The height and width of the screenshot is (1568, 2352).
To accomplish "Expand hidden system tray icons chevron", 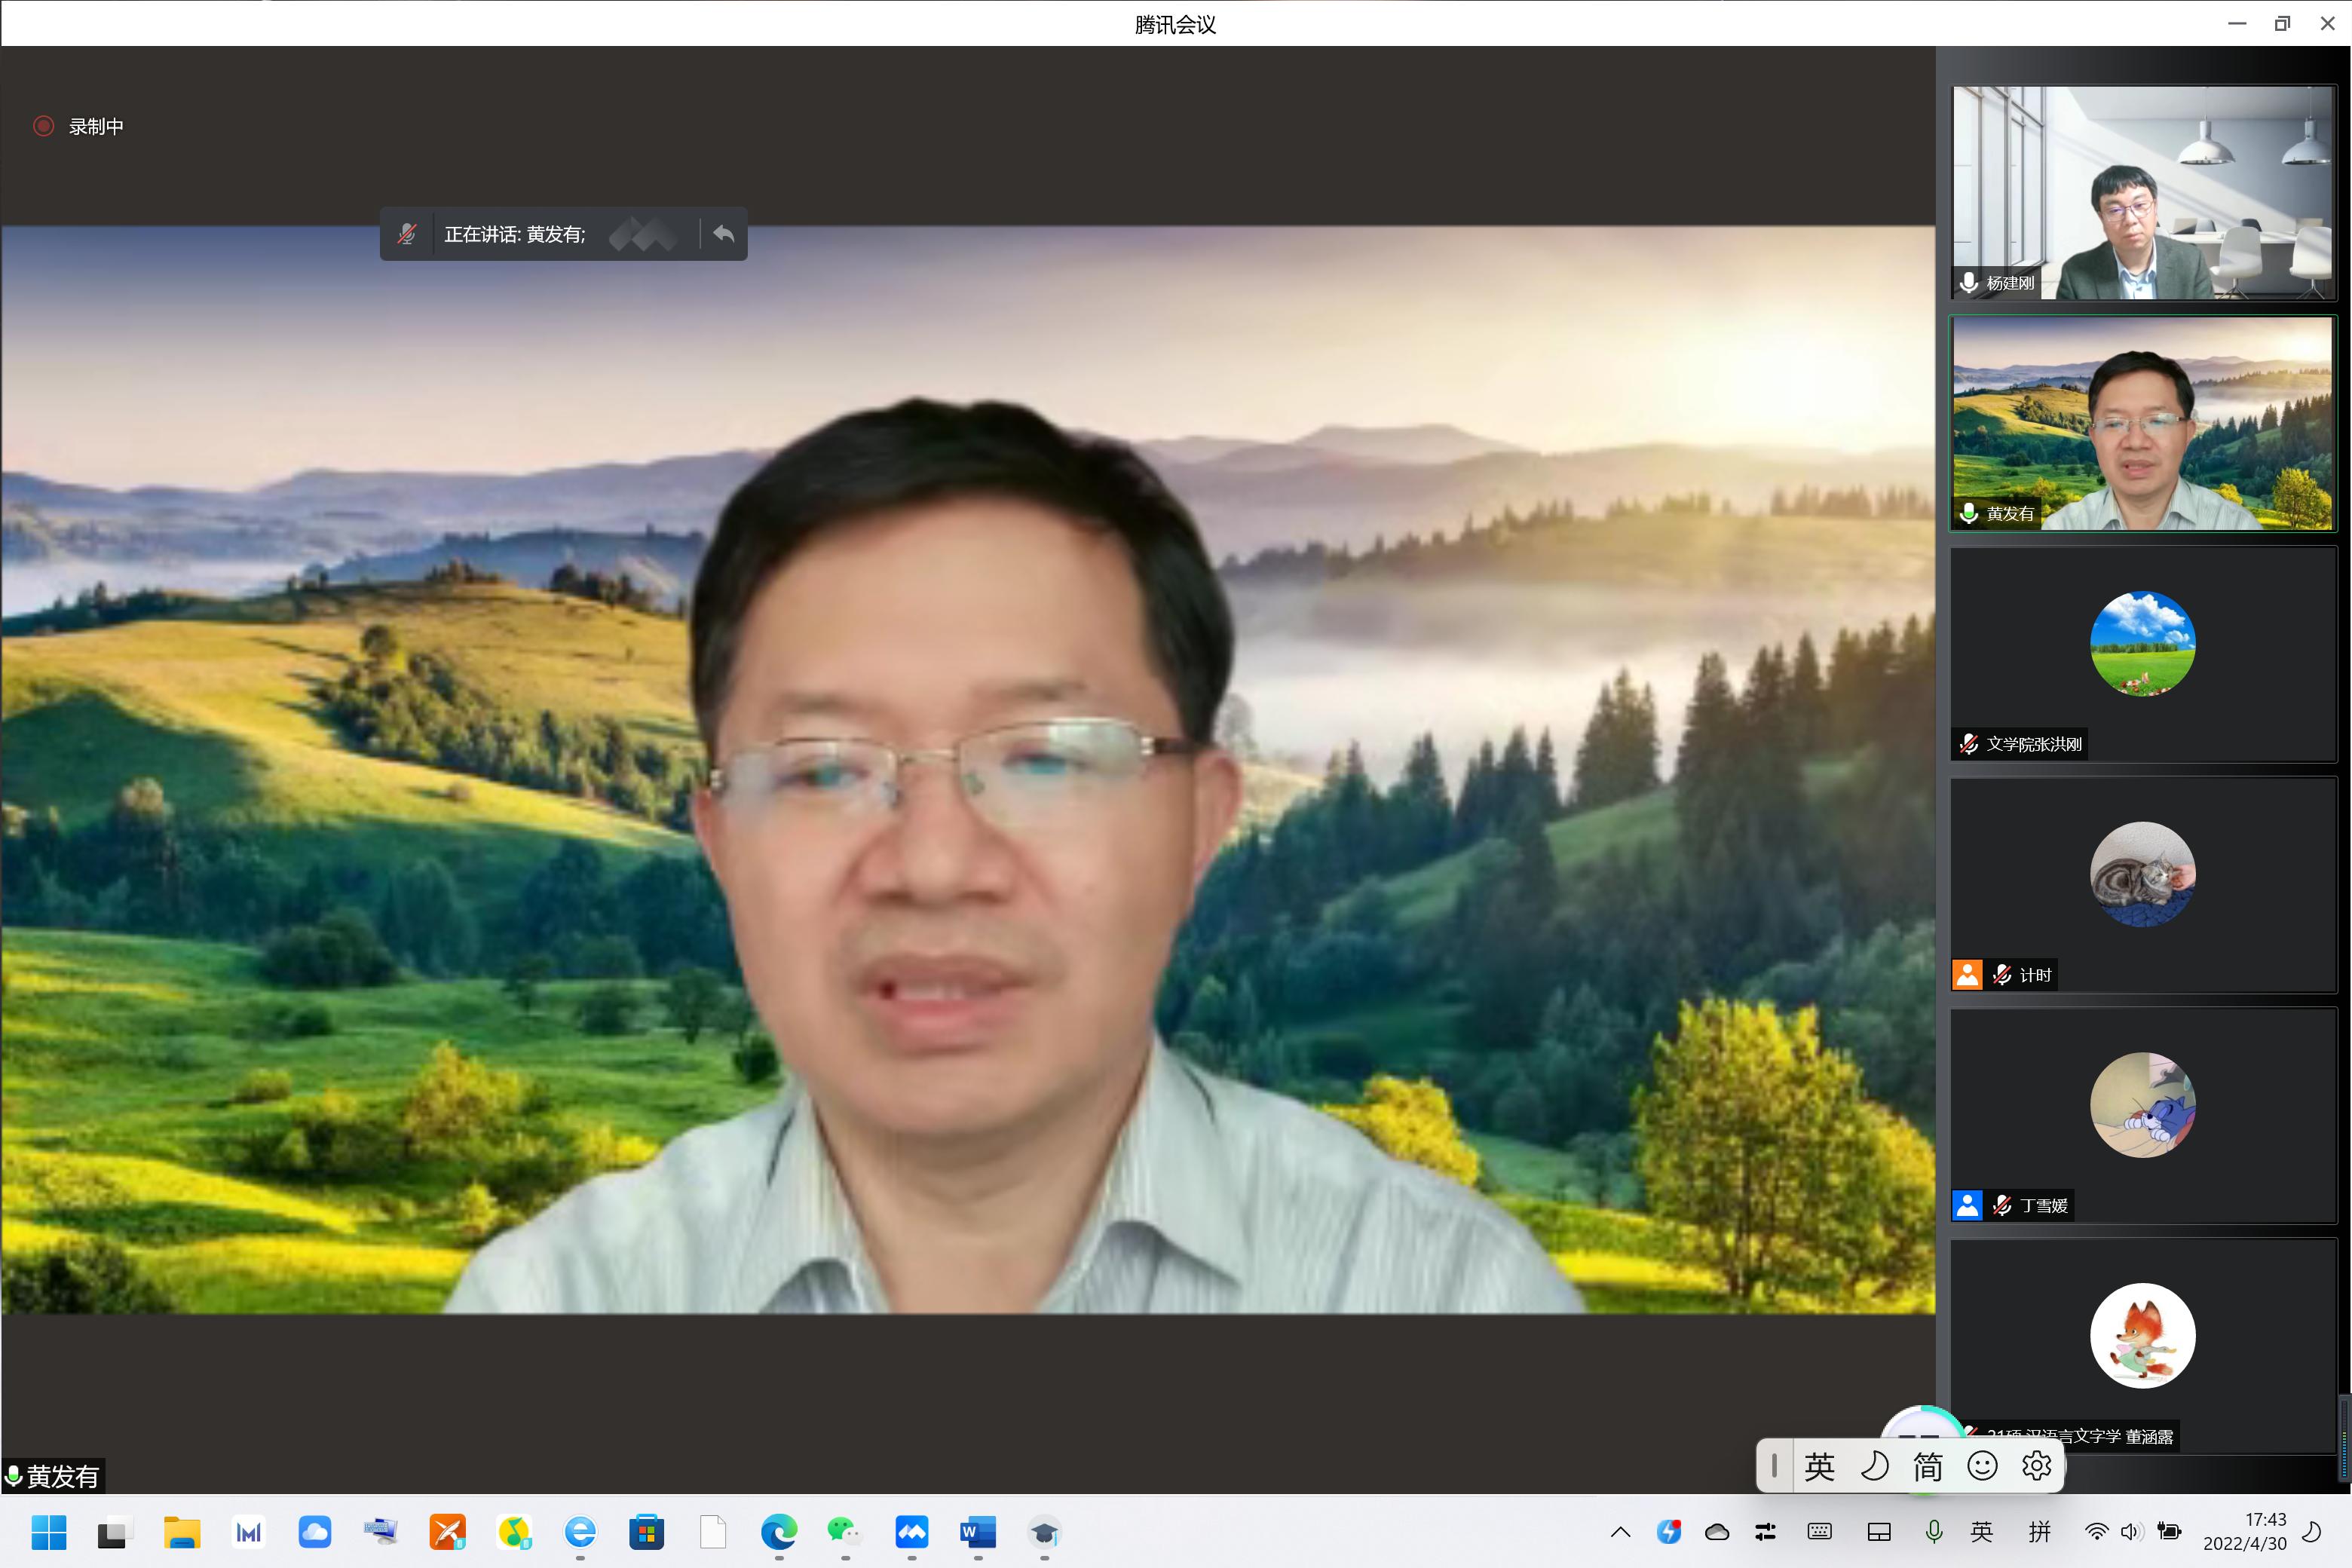I will pyautogui.click(x=1620, y=1532).
